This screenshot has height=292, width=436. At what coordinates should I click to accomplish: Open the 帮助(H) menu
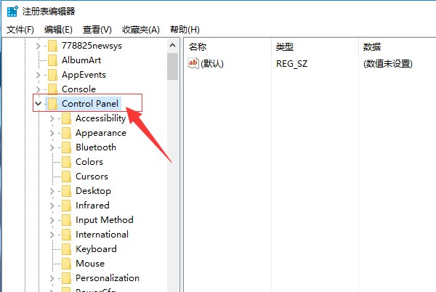pyautogui.click(x=185, y=30)
